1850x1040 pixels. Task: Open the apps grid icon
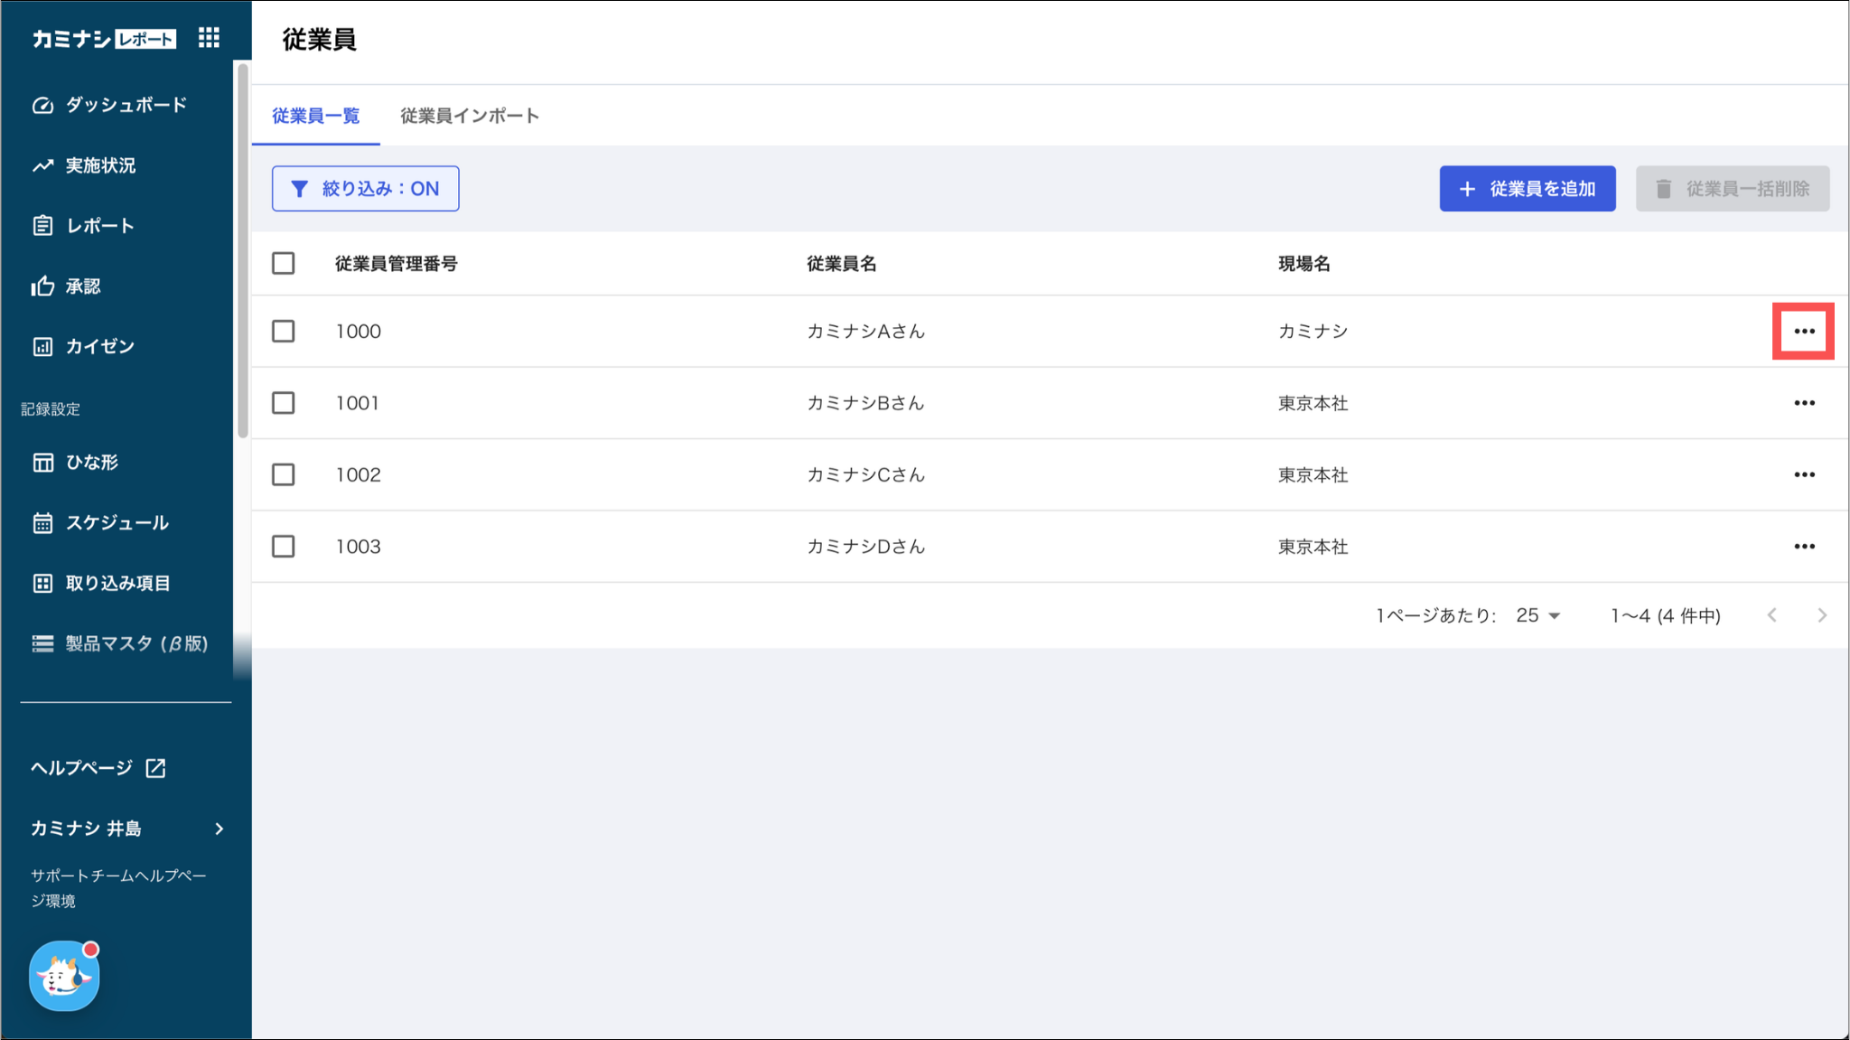pyautogui.click(x=209, y=37)
